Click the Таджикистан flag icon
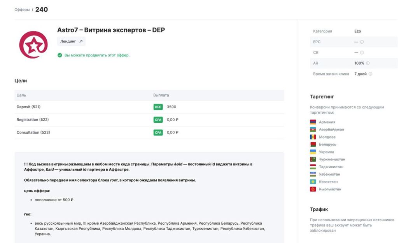The image size is (420, 243). tap(313, 167)
